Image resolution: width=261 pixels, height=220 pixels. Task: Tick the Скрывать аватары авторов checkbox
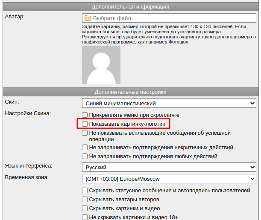click(85, 200)
